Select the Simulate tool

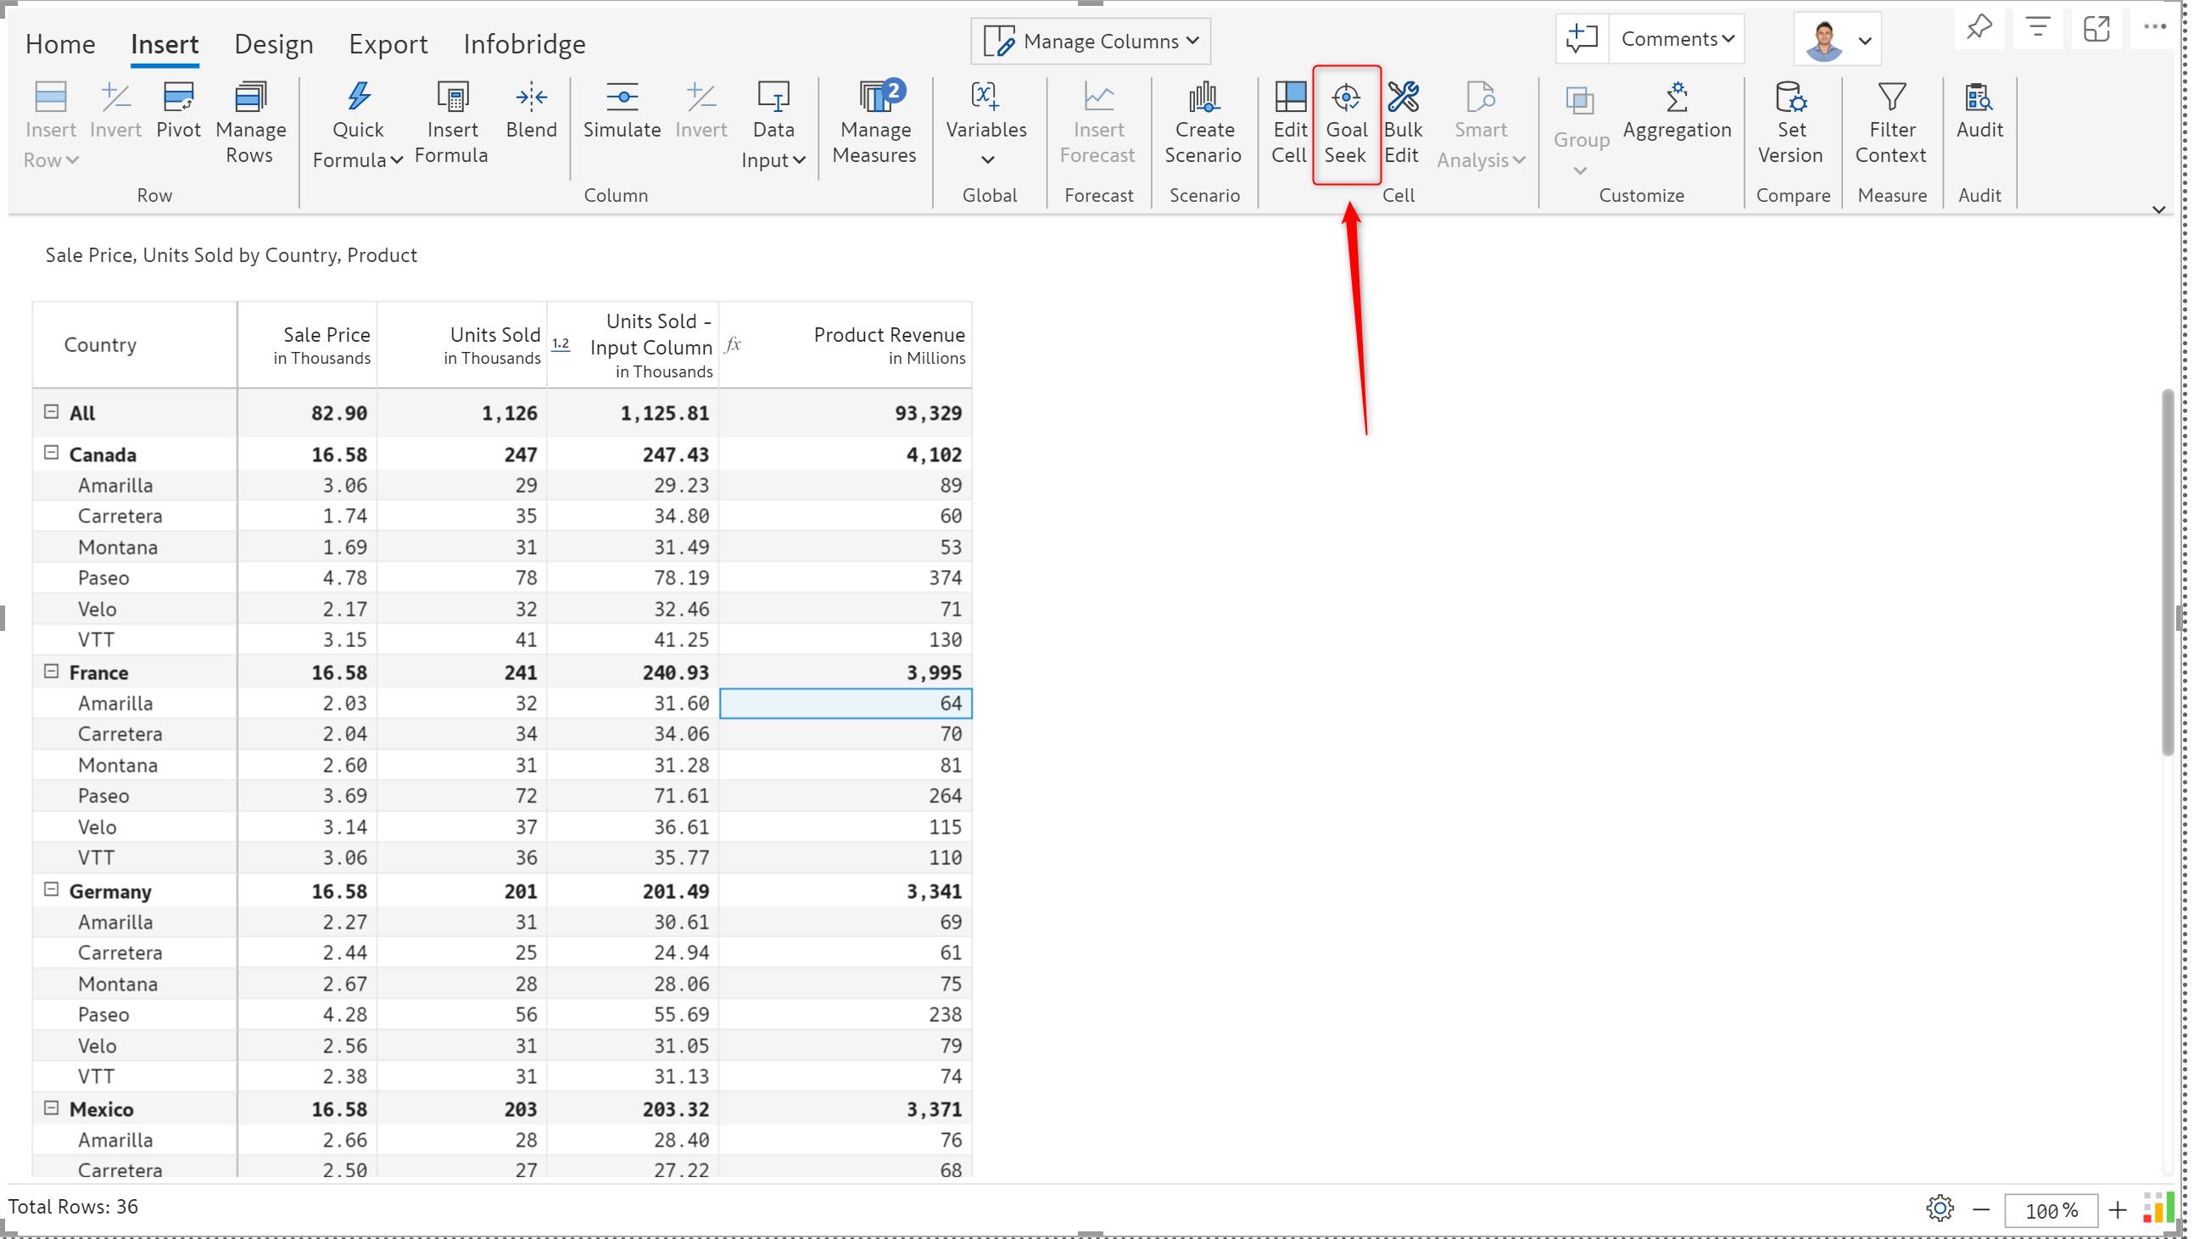click(622, 110)
